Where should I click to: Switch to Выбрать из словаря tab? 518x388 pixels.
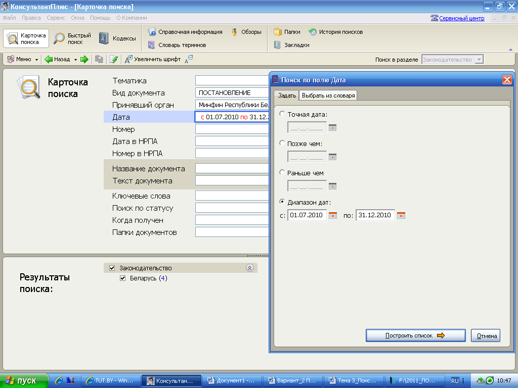[328, 95]
